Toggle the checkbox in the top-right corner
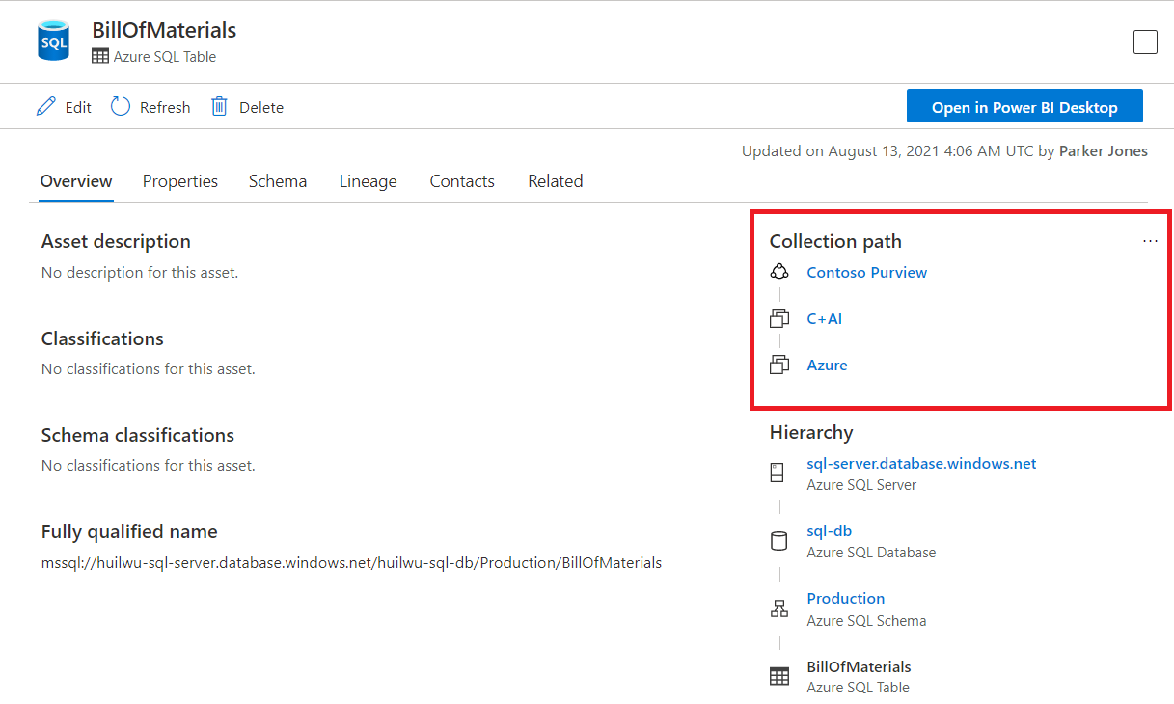 [x=1145, y=41]
